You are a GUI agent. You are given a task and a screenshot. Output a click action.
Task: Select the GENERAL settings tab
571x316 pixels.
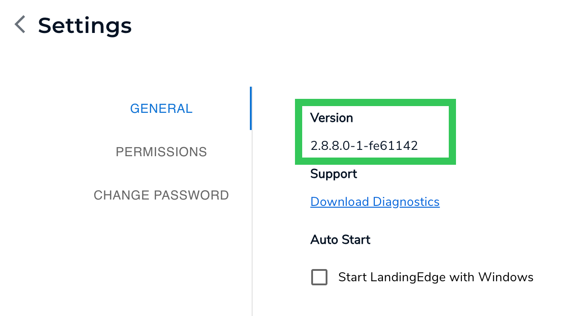point(161,108)
